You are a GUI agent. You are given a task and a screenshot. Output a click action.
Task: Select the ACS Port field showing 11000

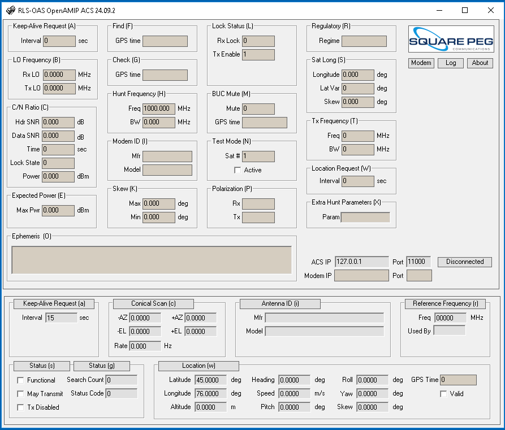point(419,262)
